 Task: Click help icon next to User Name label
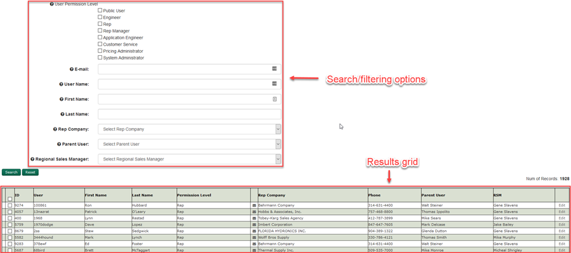[61, 84]
